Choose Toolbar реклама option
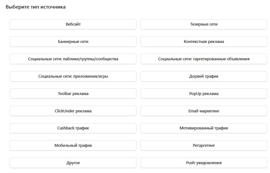Viewport: 270px width, 173px height. click(x=73, y=94)
